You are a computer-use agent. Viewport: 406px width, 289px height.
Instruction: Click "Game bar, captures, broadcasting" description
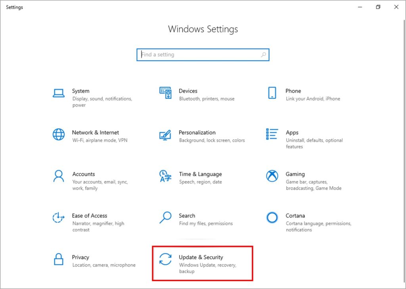coord(314,185)
